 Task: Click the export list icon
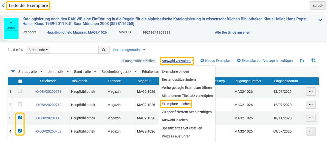point(302,61)
